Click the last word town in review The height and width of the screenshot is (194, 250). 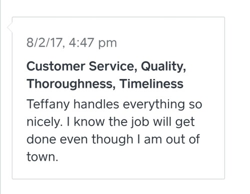click(42, 156)
